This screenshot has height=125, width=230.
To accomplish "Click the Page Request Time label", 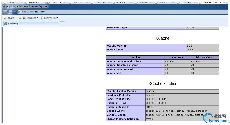I will 126,99.
